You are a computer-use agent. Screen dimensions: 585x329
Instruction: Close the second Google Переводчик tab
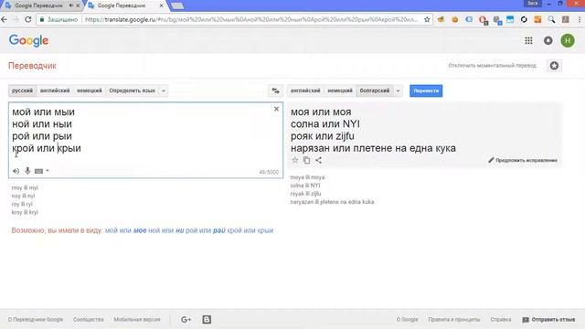coord(161,5)
